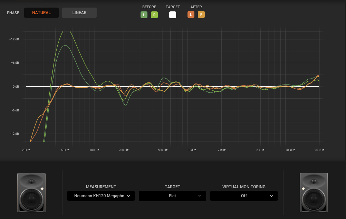Click the diamond marker on left speaker

coord(42,189)
